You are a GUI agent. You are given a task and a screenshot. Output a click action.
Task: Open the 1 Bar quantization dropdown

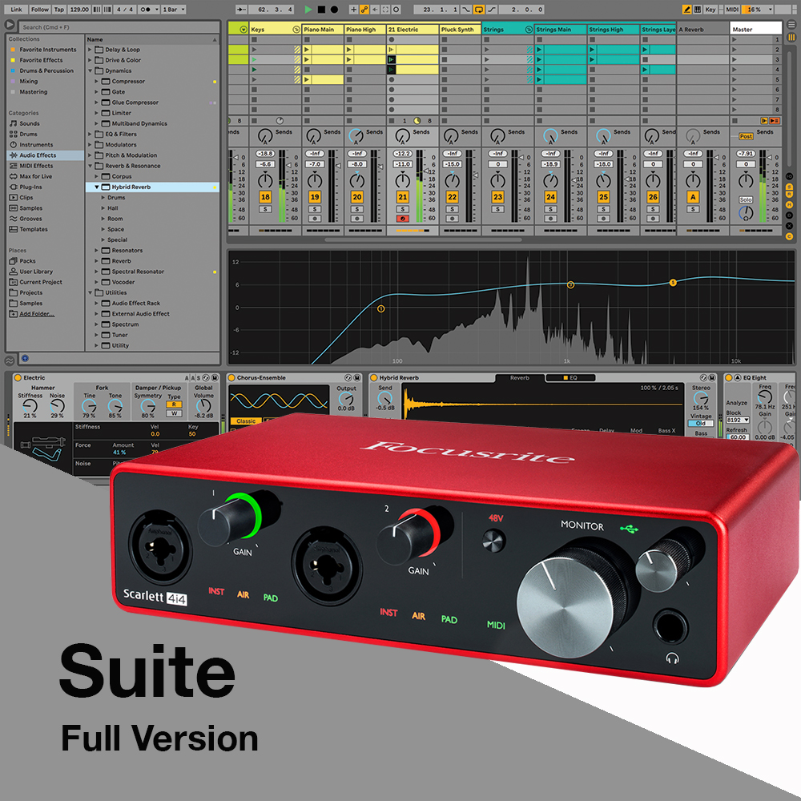(x=173, y=9)
